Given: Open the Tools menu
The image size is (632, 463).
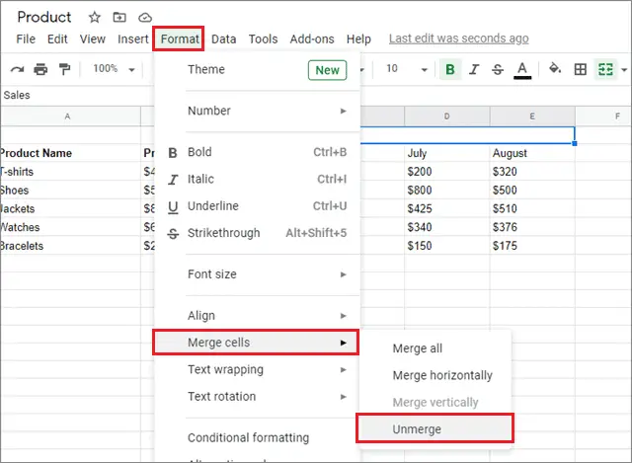Looking at the screenshot, I should pos(263,39).
